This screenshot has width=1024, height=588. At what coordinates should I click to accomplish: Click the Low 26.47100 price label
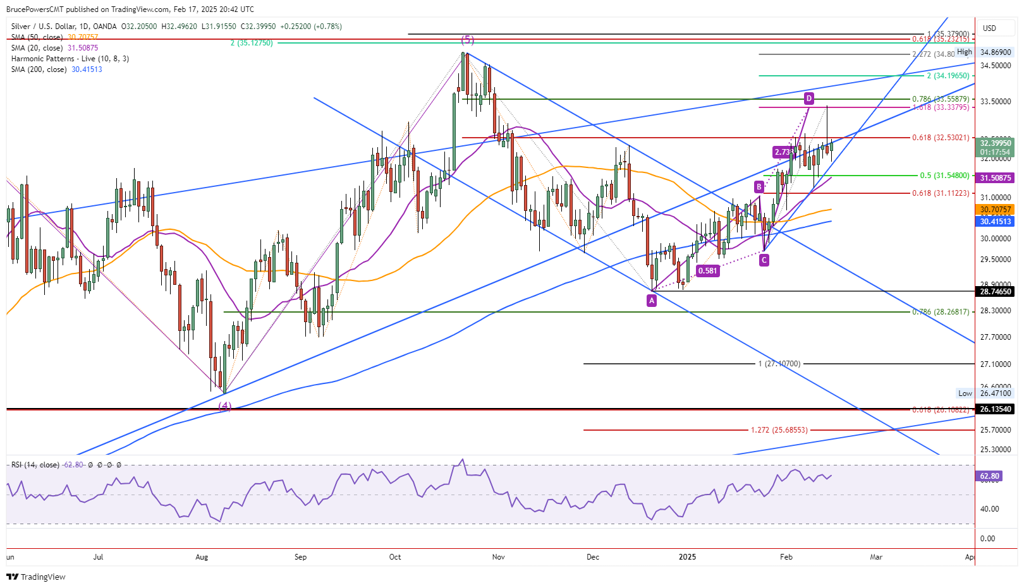(985, 393)
